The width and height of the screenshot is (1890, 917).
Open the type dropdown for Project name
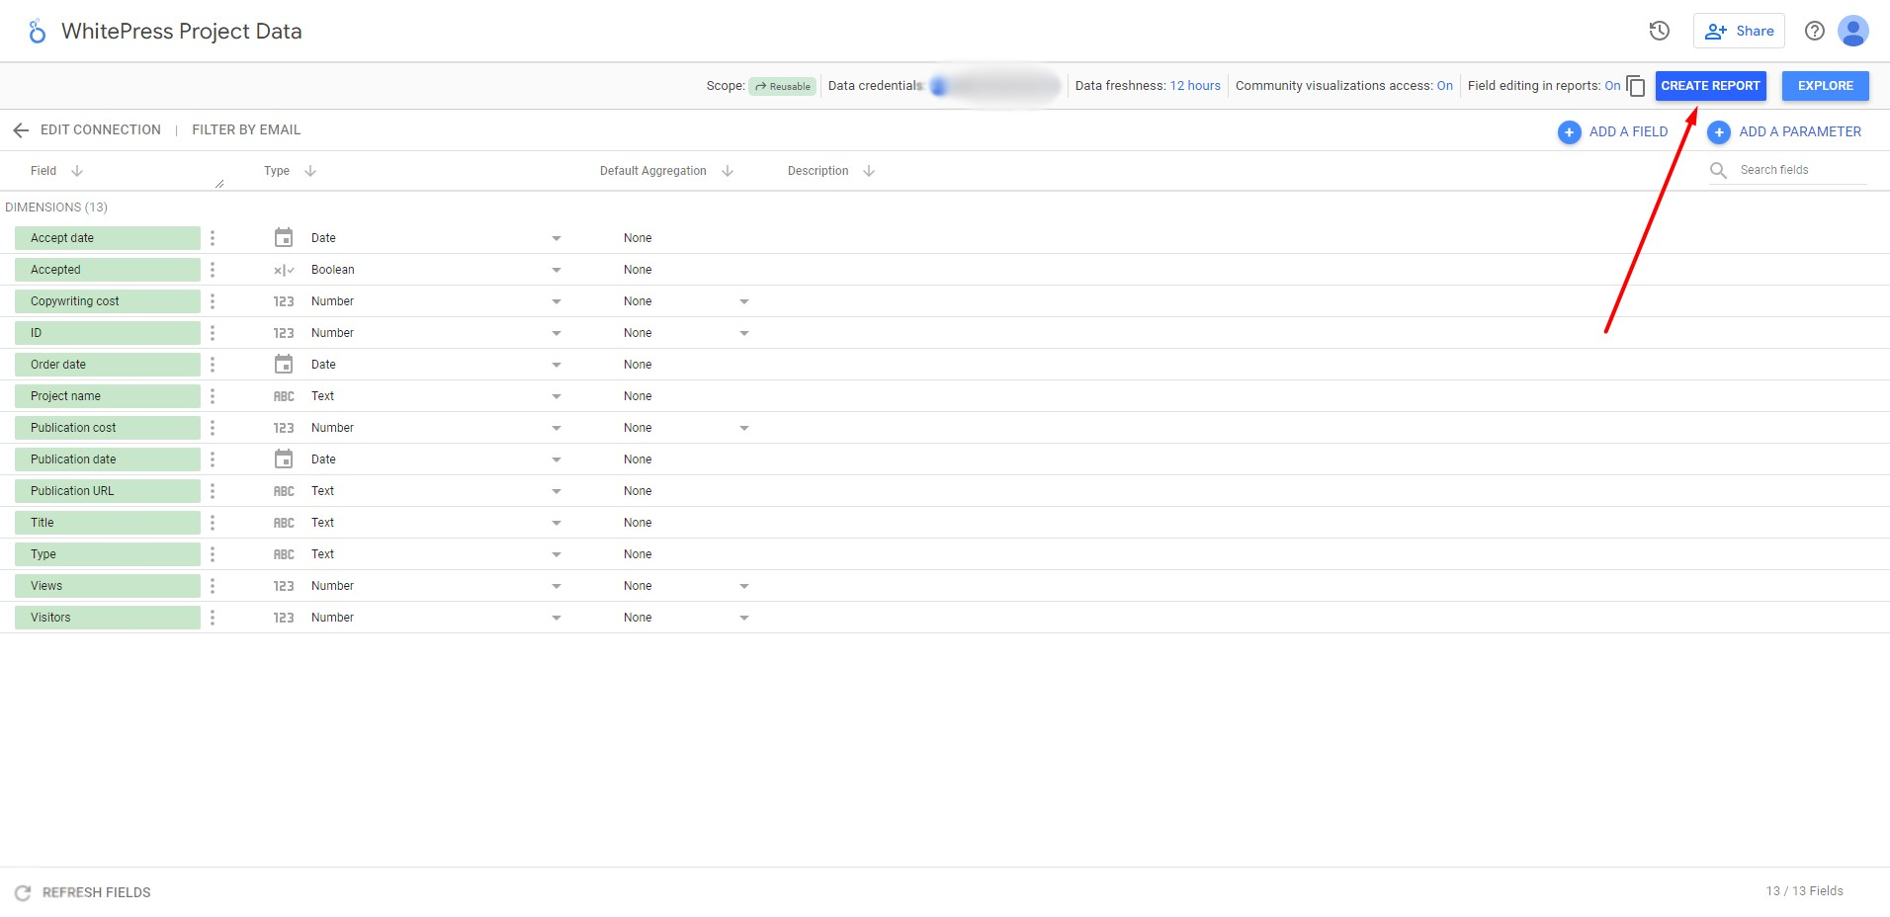557,396
